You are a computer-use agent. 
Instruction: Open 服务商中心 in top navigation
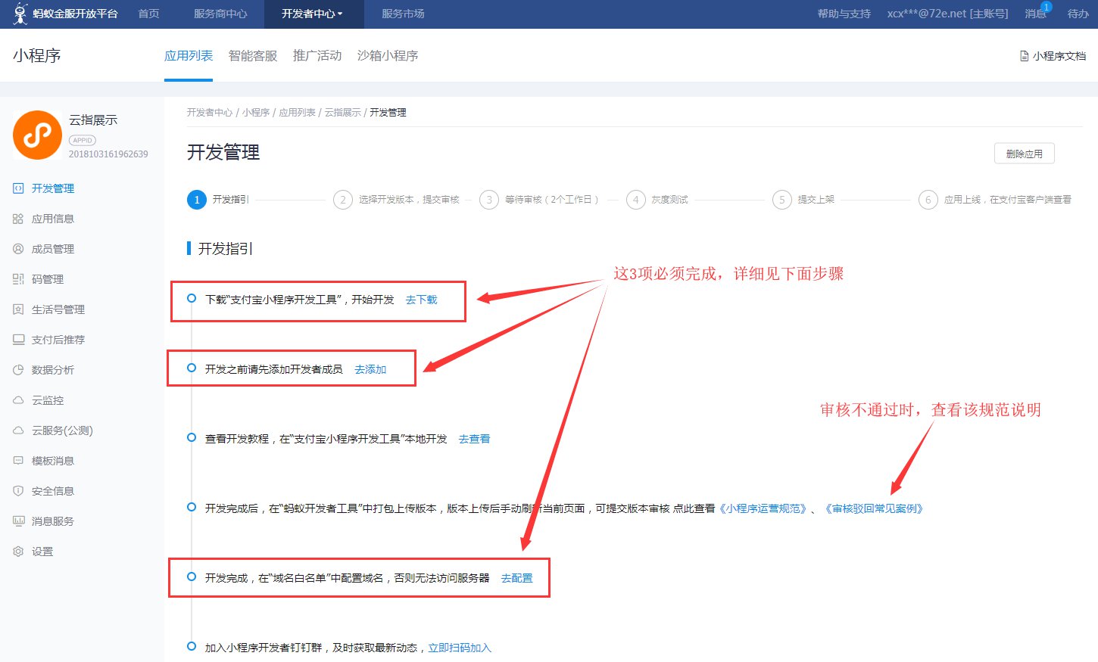point(220,14)
